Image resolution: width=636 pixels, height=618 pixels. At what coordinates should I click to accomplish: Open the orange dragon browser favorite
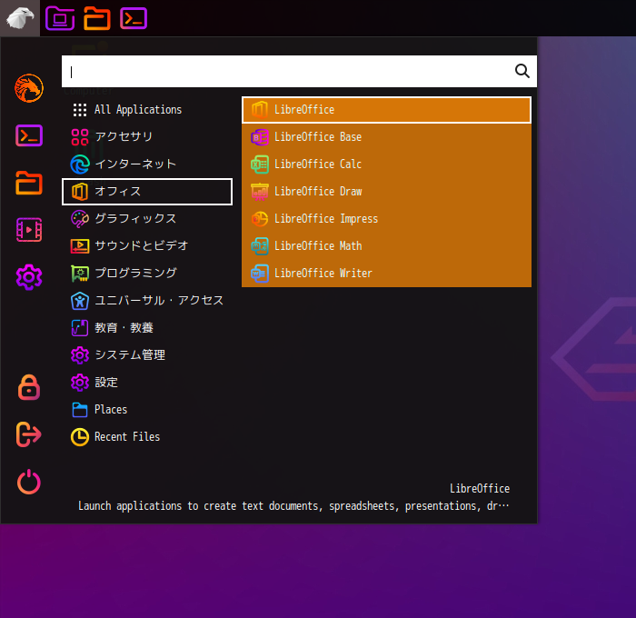(x=29, y=88)
